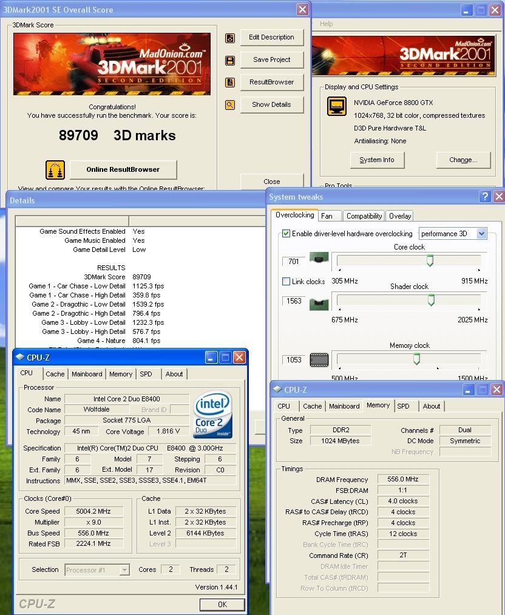Click the ResultBrowser button

coord(272,82)
